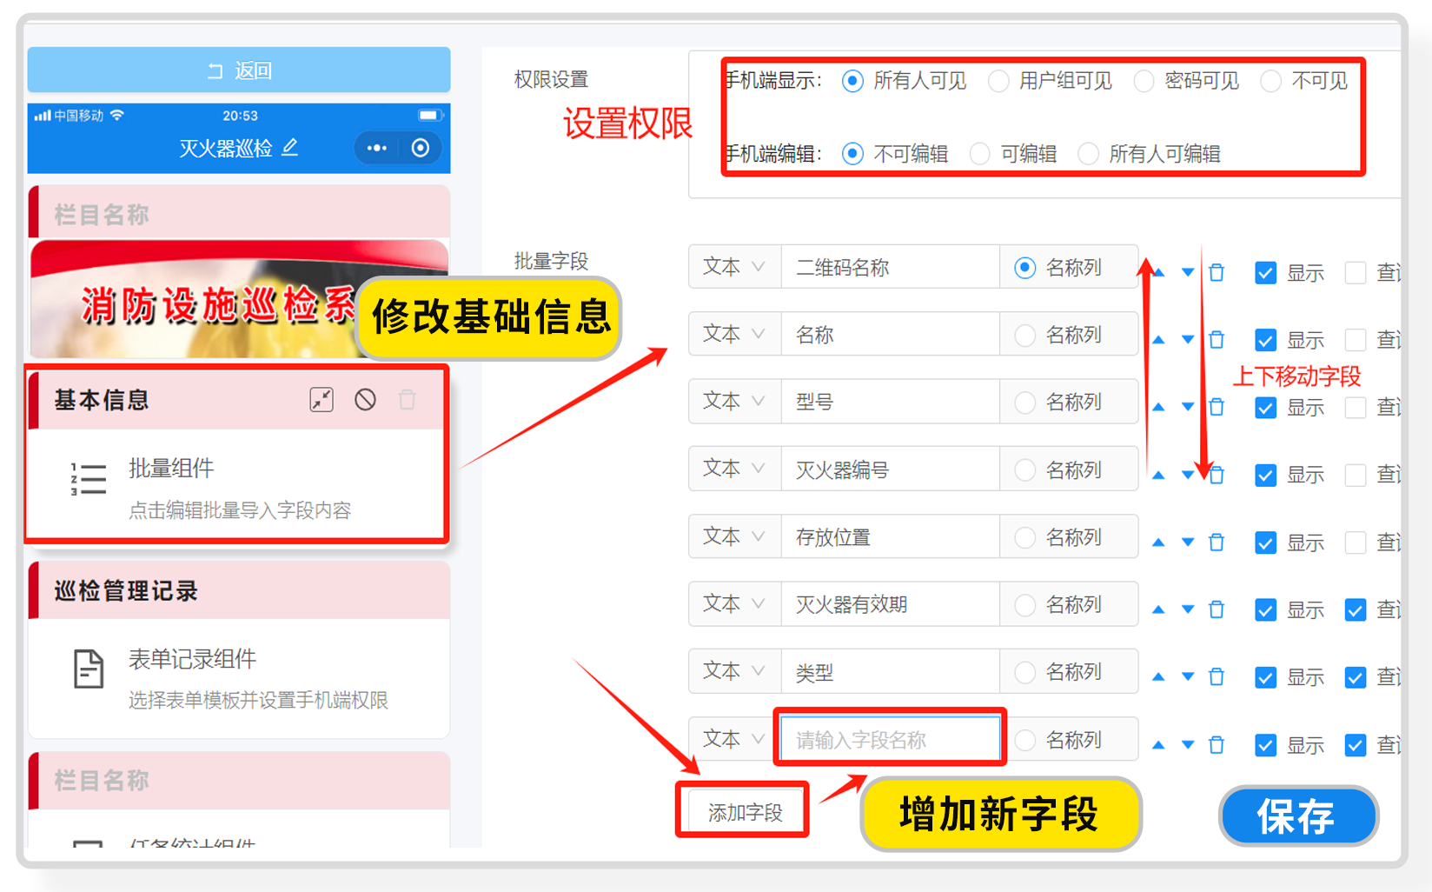Click the 二维码名称 field name input

890,267
